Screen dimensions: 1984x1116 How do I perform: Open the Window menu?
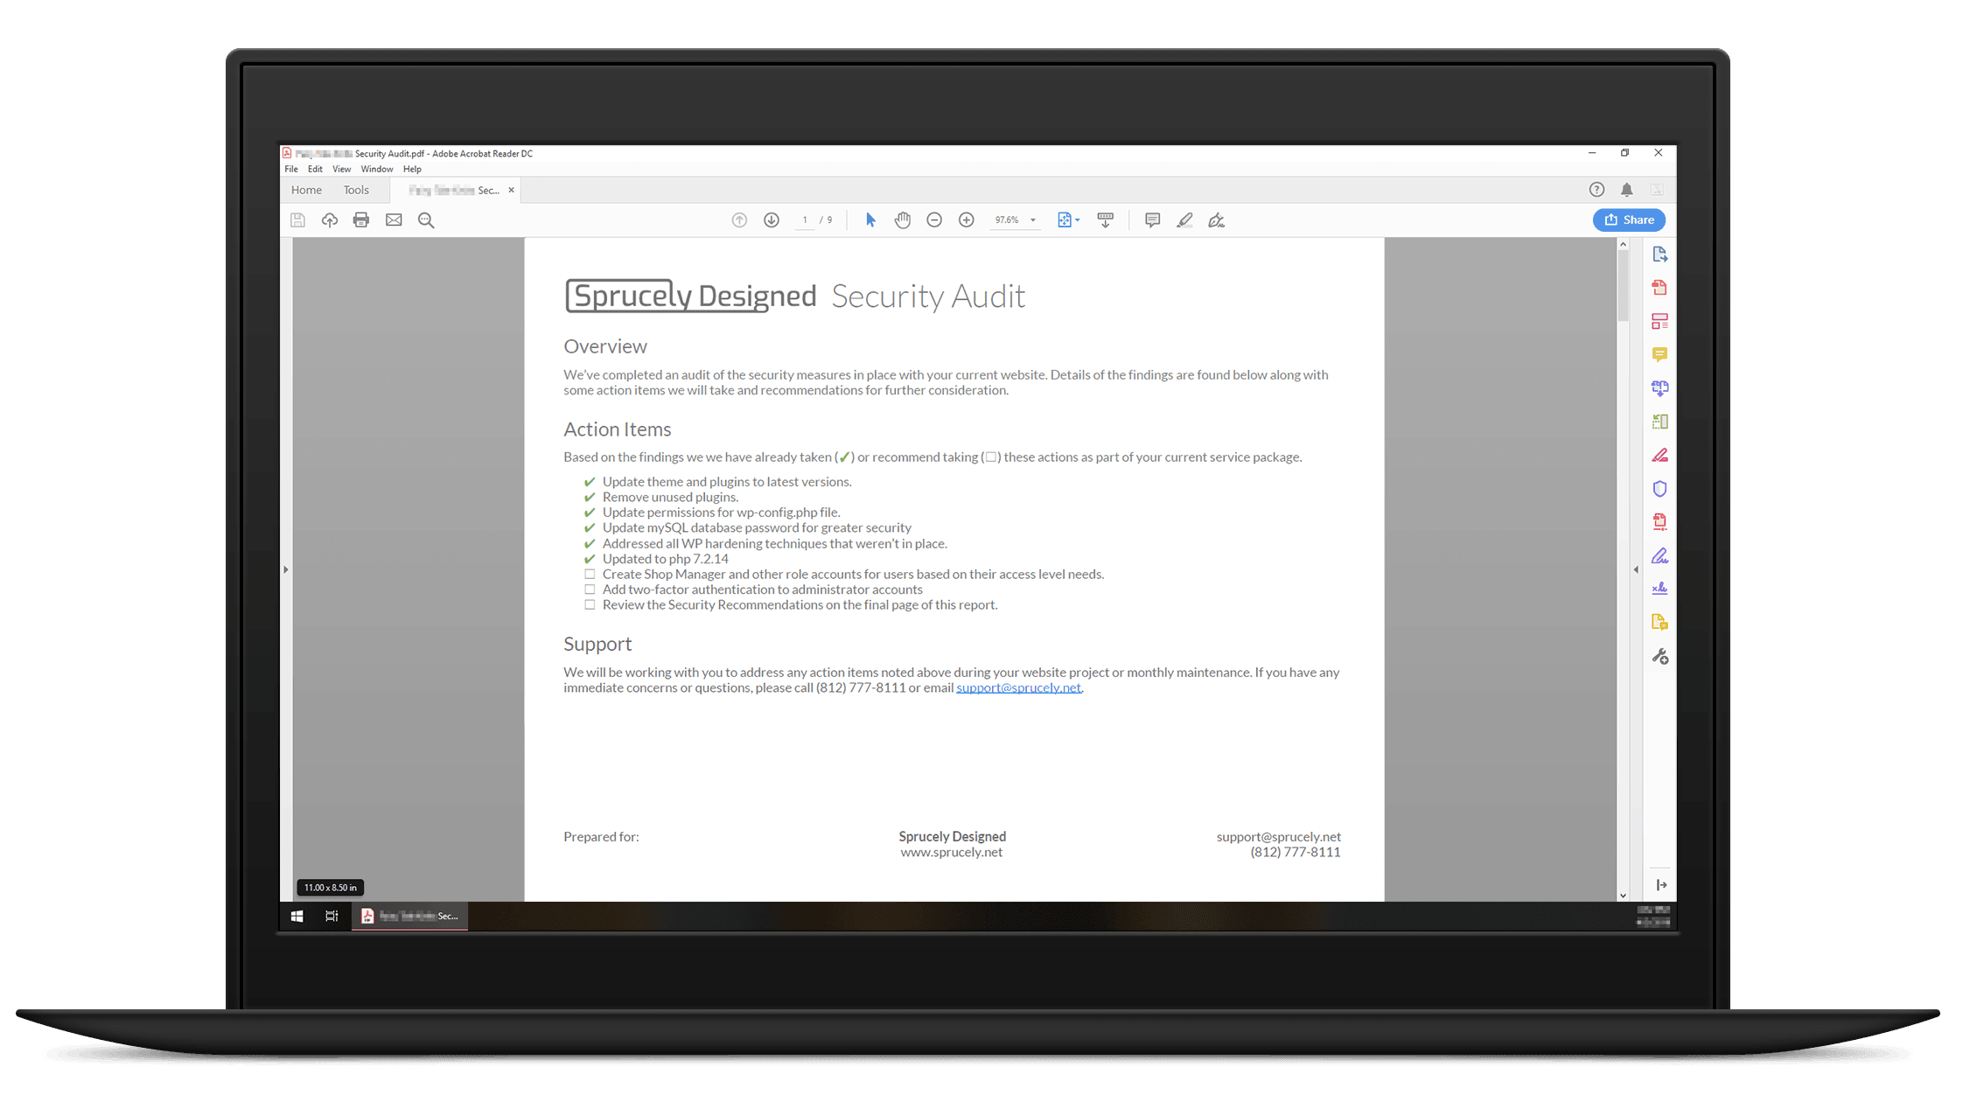click(377, 170)
